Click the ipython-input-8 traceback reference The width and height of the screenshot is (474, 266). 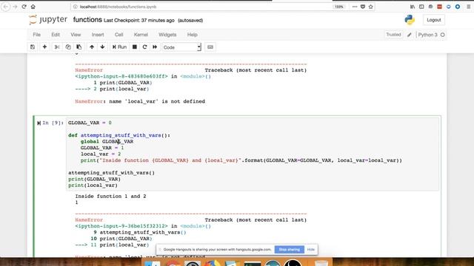click(121, 76)
